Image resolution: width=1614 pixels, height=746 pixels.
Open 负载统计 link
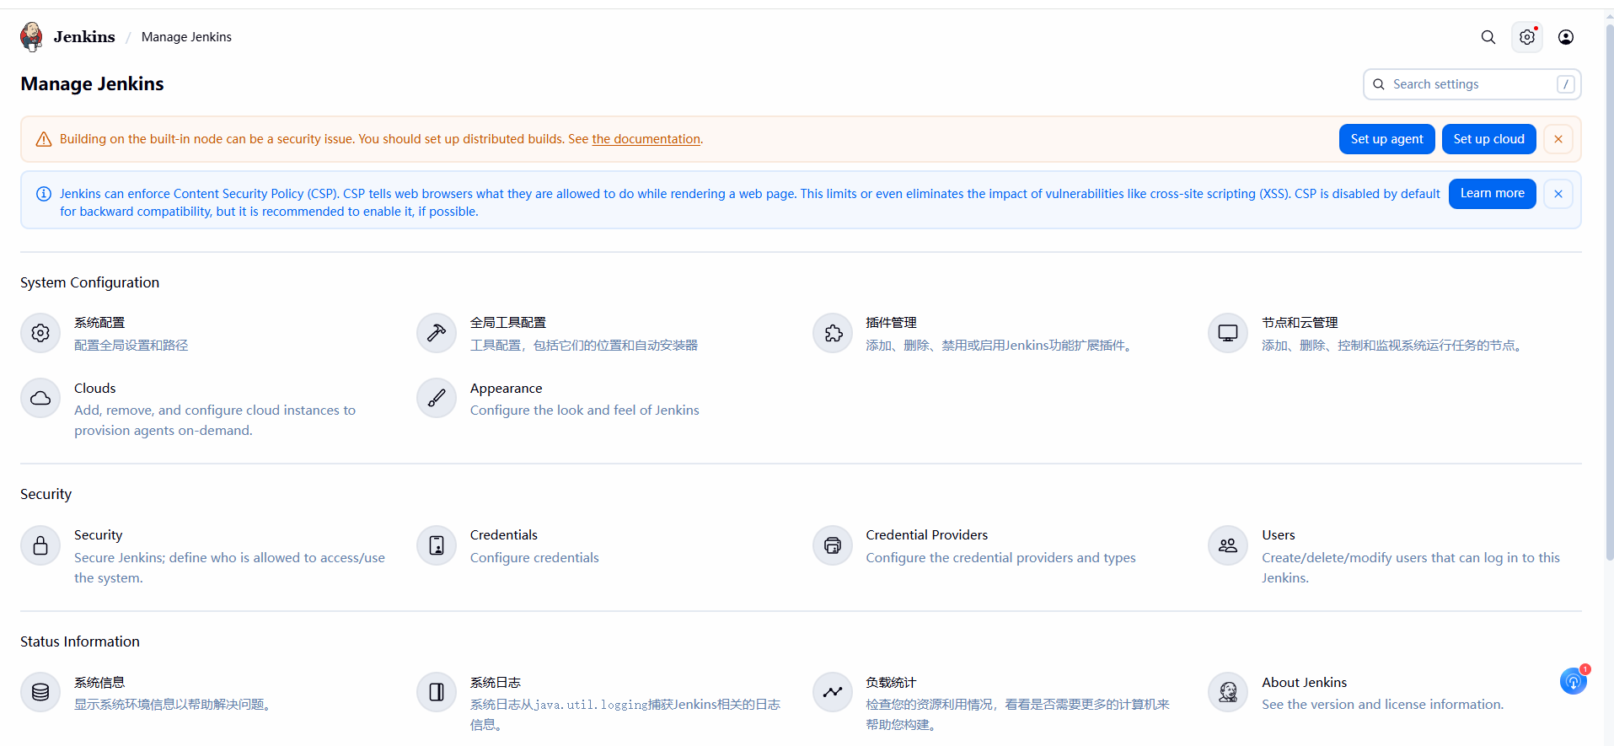pyautogui.click(x=891, y=683)
